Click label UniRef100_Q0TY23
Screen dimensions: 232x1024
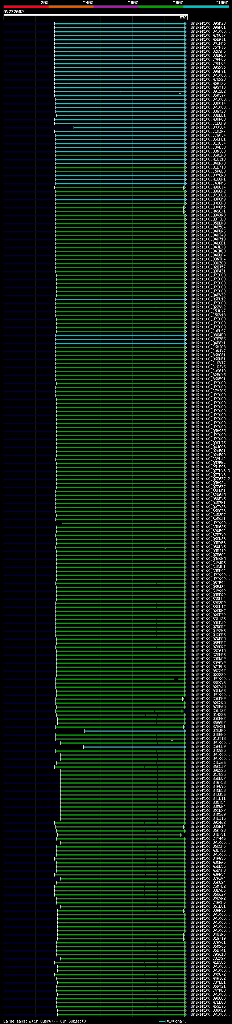(208, 507)
